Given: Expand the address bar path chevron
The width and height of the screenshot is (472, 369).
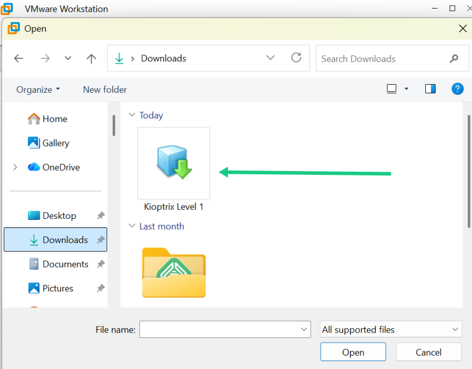Looking at the screenshot, I should coord(132,58).
